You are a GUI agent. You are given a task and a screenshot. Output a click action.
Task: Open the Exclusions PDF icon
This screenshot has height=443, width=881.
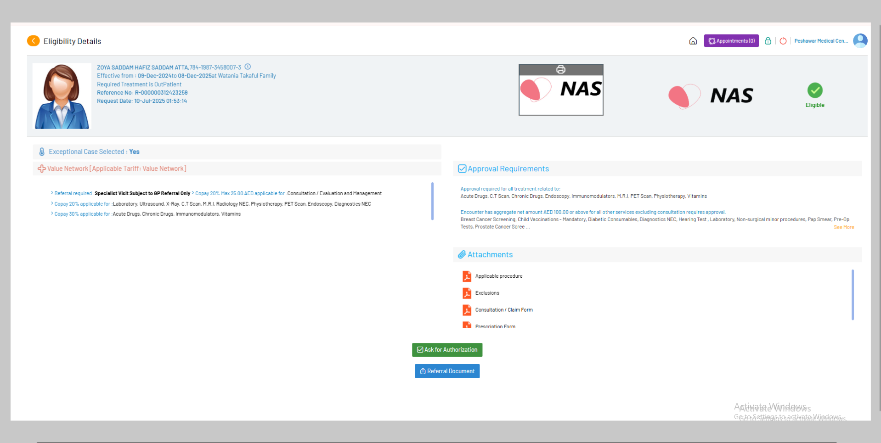[467, 293]
